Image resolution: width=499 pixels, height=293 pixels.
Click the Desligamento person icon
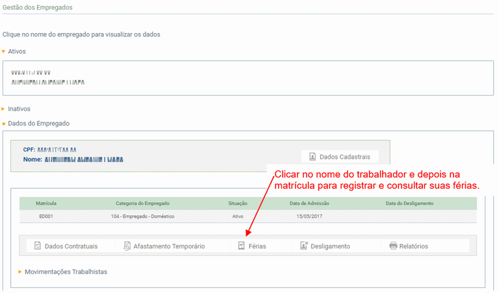pos(304,246)
